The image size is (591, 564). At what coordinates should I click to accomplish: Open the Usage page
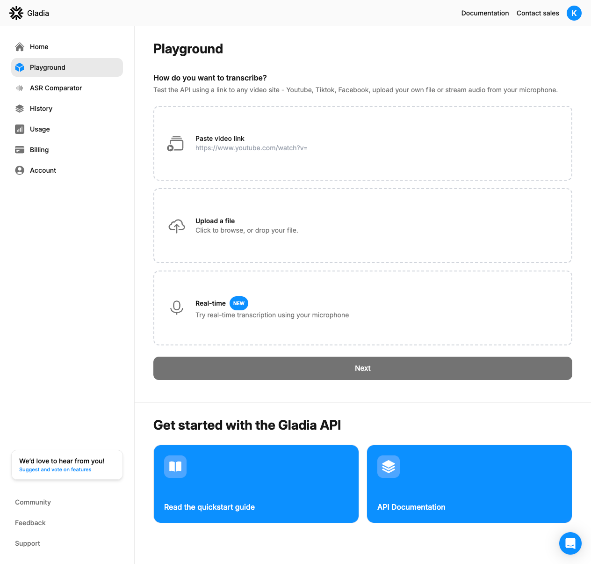point(67,129)
